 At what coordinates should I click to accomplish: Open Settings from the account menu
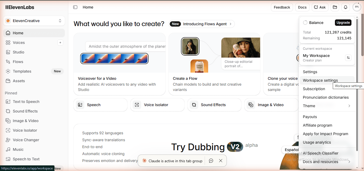tap(327, 72)
